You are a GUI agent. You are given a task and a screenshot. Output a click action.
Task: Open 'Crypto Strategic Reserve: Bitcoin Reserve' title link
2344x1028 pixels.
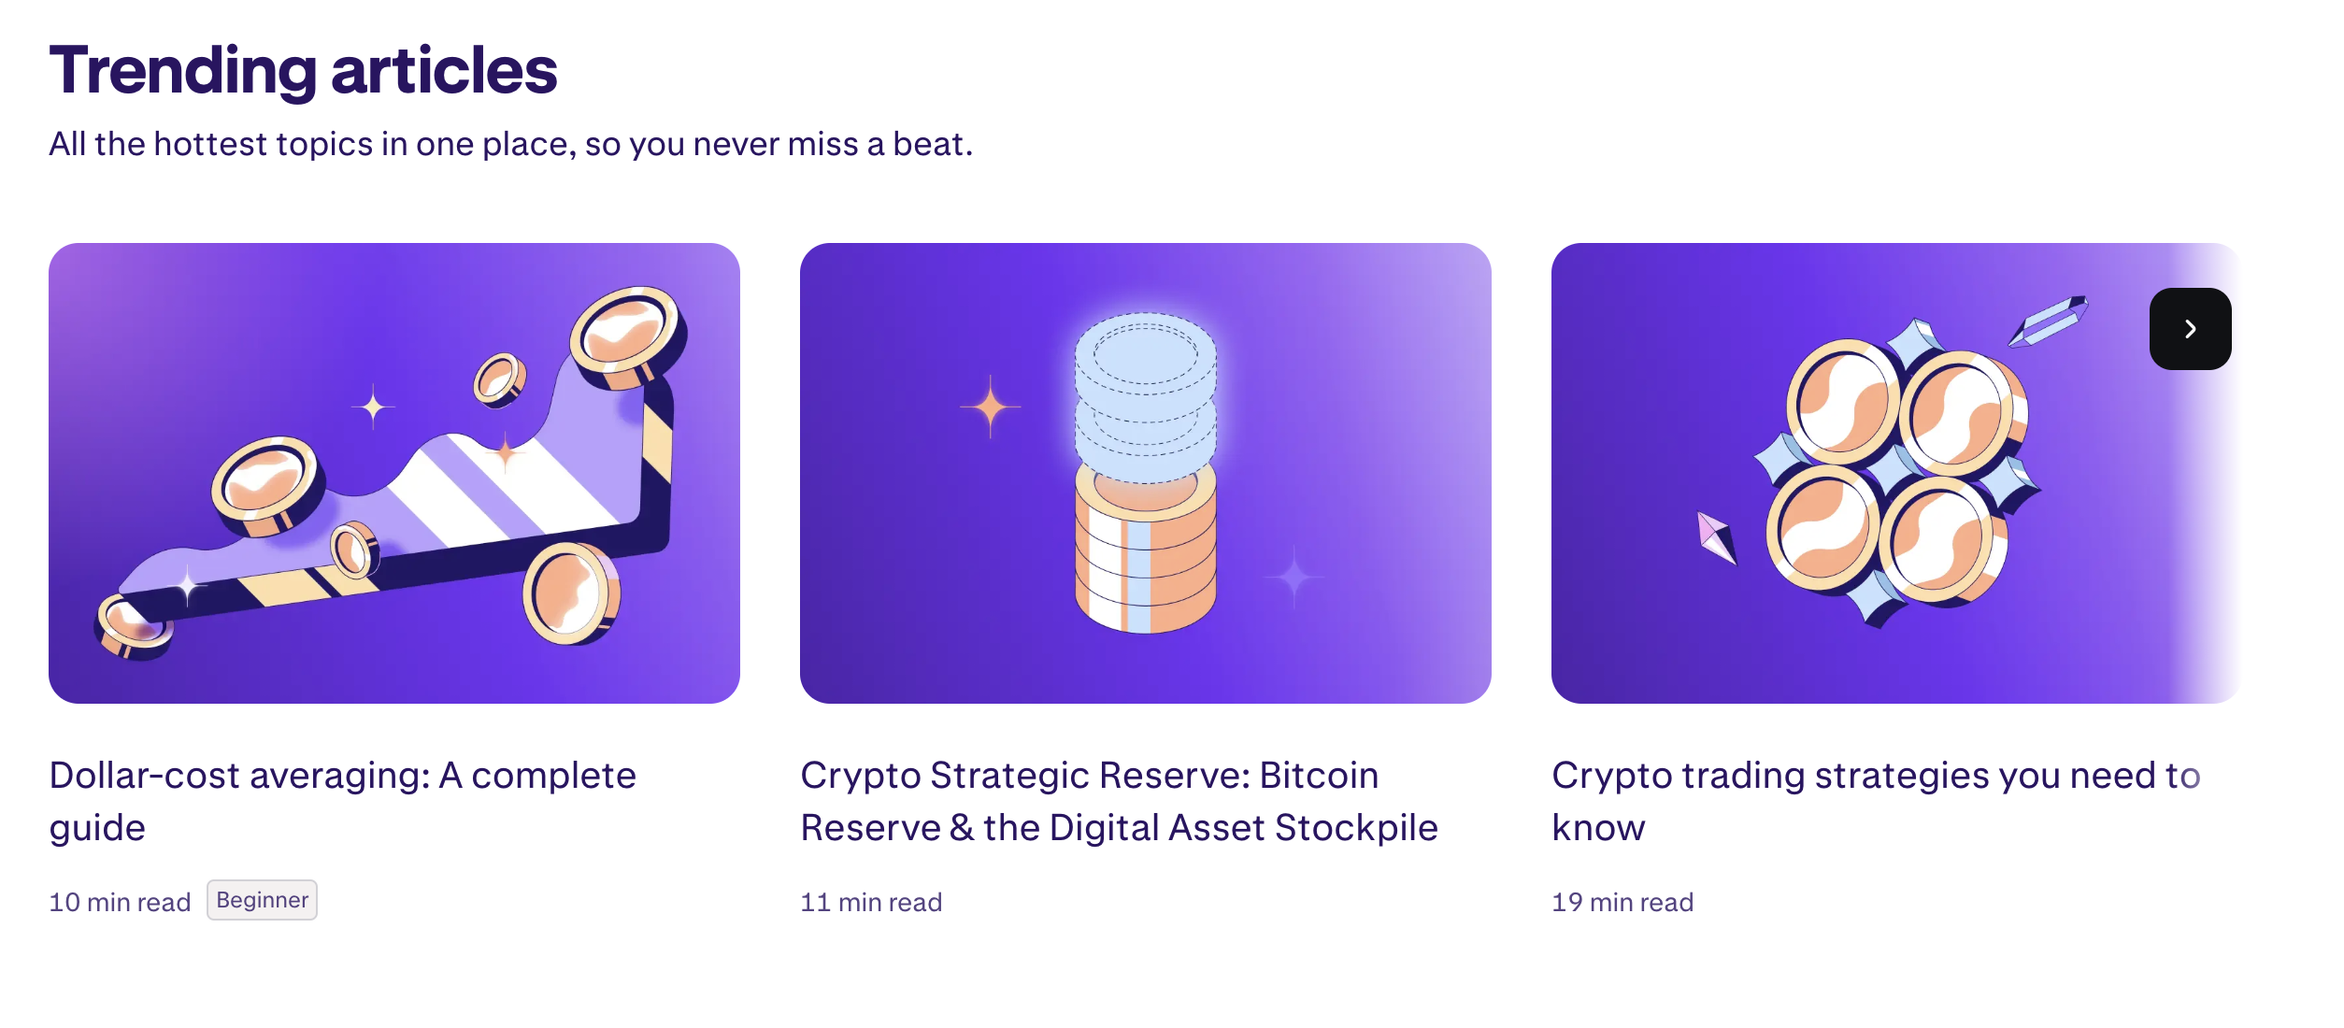1120,801
